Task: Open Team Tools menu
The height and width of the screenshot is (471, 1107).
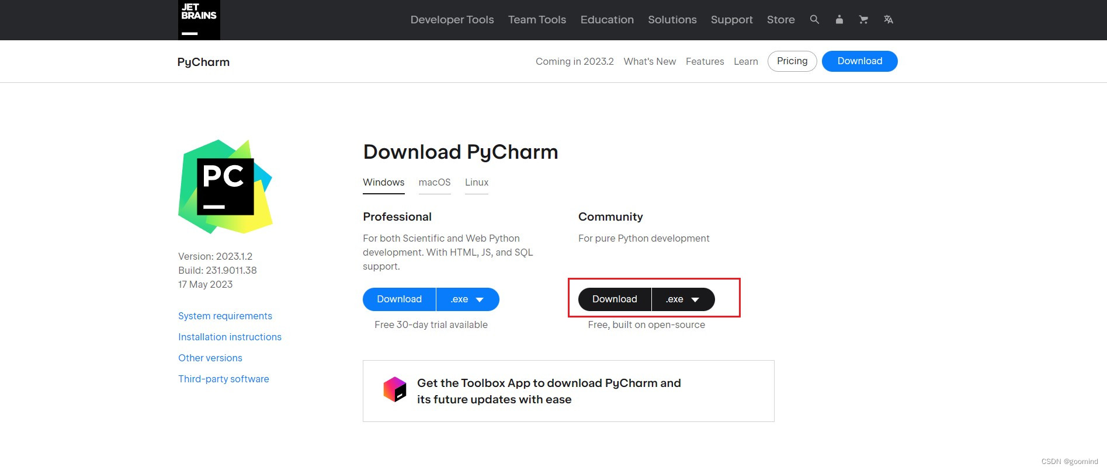Action: pyautogui.click(x=537, y=19)
